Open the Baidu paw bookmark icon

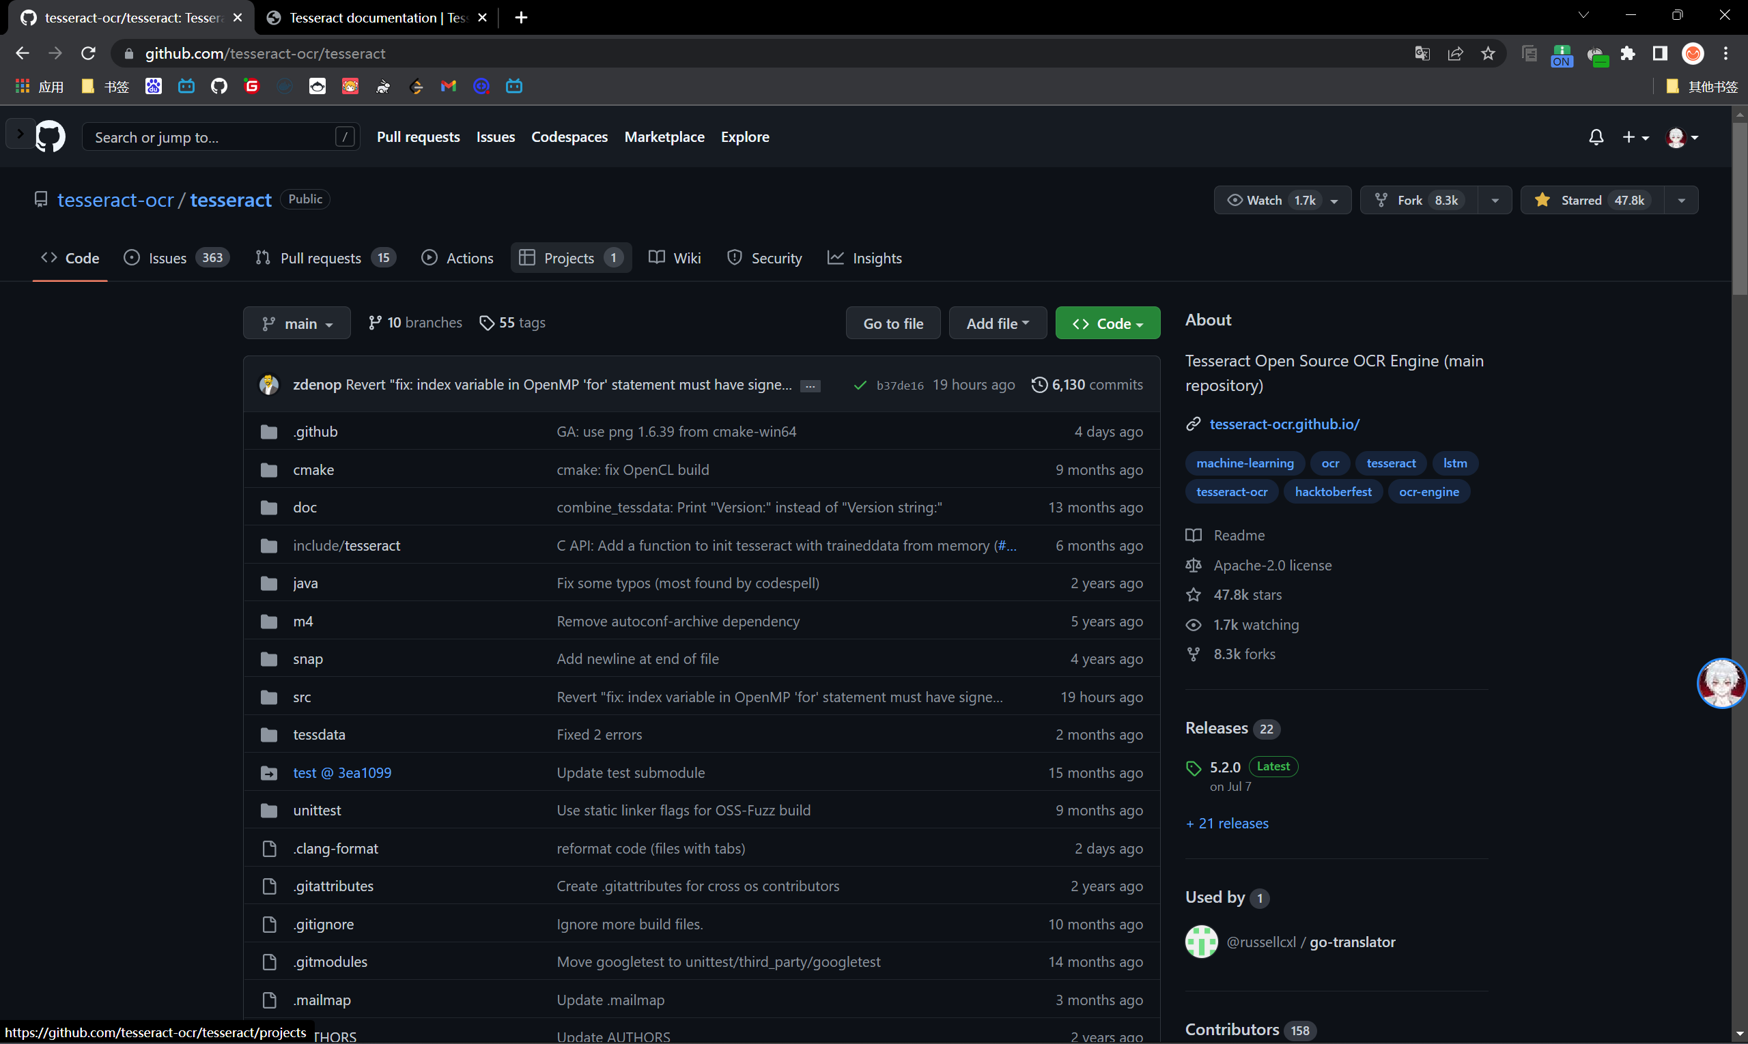[x=154, y=86]
